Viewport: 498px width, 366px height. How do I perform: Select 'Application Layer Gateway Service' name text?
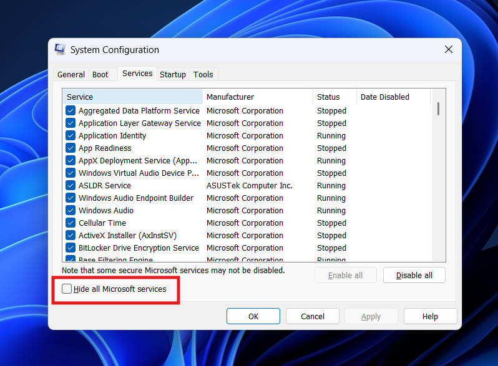(x=140, y=123)
